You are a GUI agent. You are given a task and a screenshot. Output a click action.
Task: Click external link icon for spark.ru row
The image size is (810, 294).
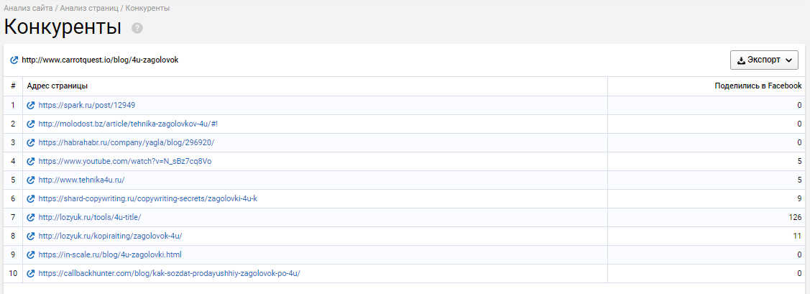pyautogui.click(x=31, y=106)
